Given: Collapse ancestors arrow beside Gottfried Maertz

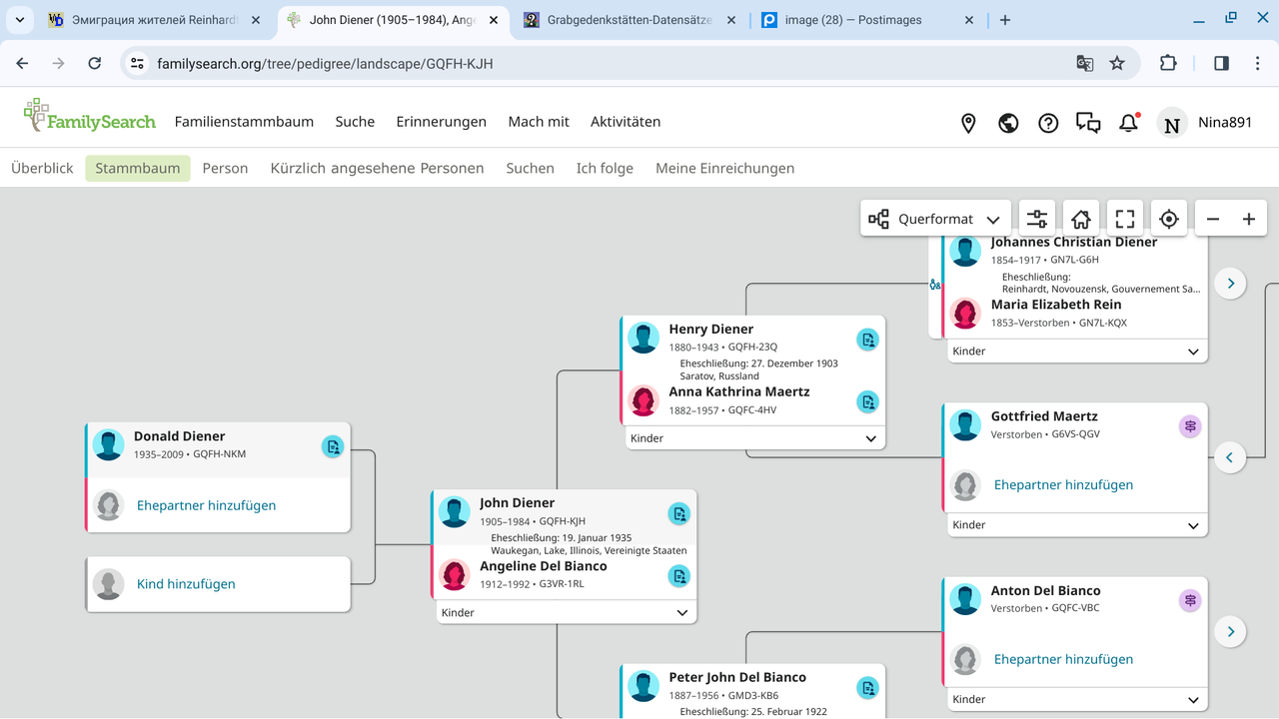Looking at the screenshot, I should pos(1230,457).
